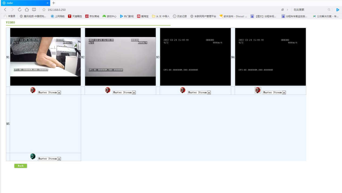Open the 天猫精选 bookmark
The image size is (342, 193).
[x=75, y=16]
